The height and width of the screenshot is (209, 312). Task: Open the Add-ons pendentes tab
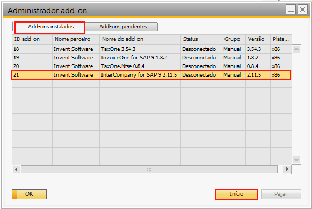pos(123,27)
